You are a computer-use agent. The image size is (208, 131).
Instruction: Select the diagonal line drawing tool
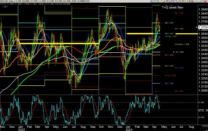176,1
